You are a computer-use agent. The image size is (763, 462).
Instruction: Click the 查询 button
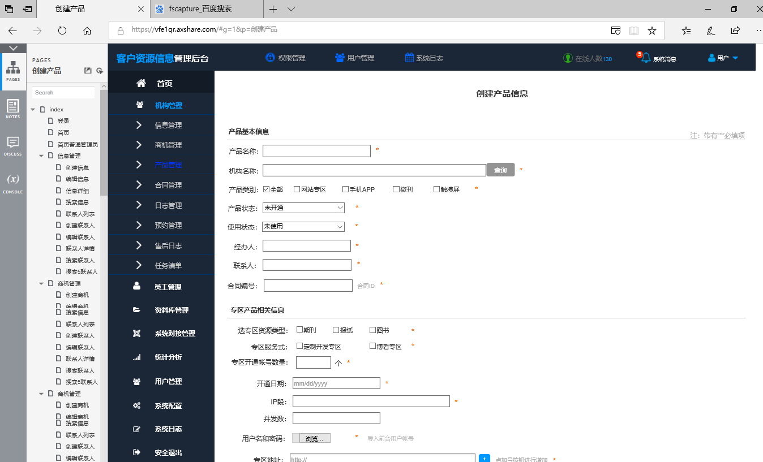[x=500, y=170]
